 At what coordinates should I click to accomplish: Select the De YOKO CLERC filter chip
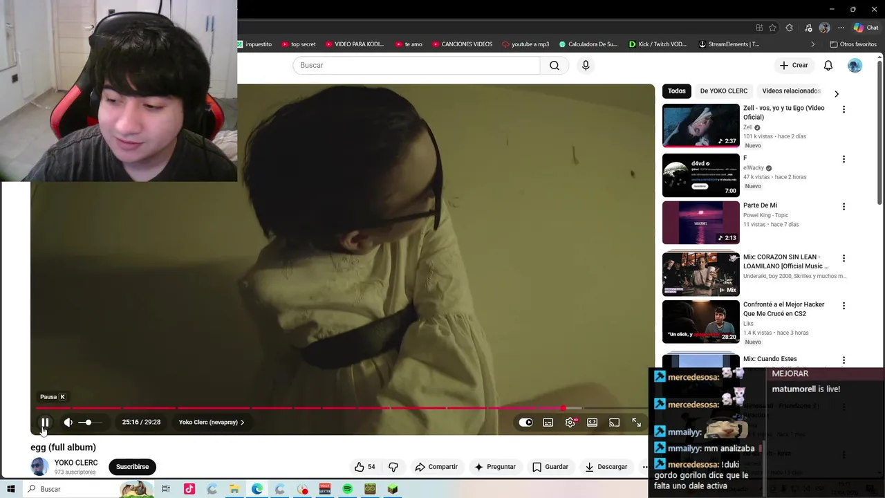[724, 91]
